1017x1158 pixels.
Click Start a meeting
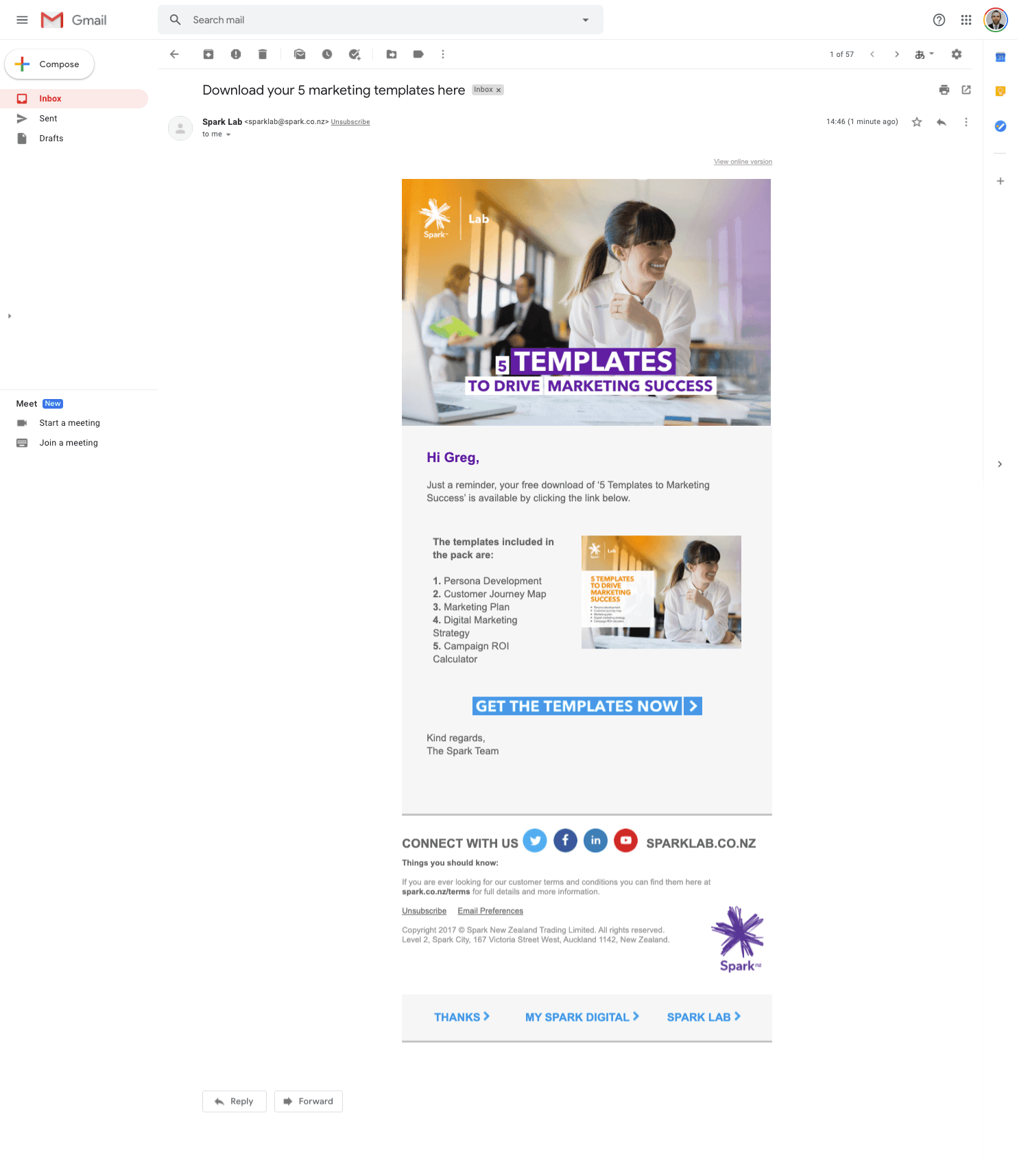69,423
